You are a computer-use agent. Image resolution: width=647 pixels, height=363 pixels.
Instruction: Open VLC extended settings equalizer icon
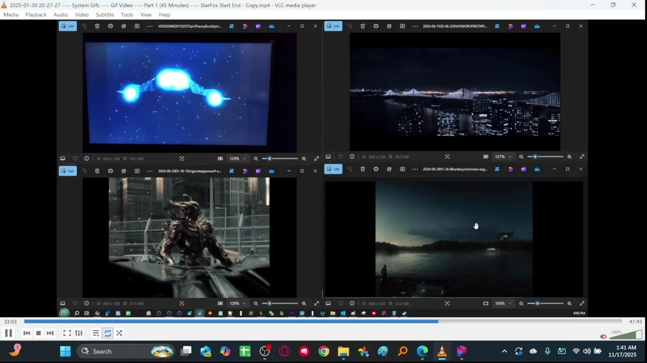[79, 333]
